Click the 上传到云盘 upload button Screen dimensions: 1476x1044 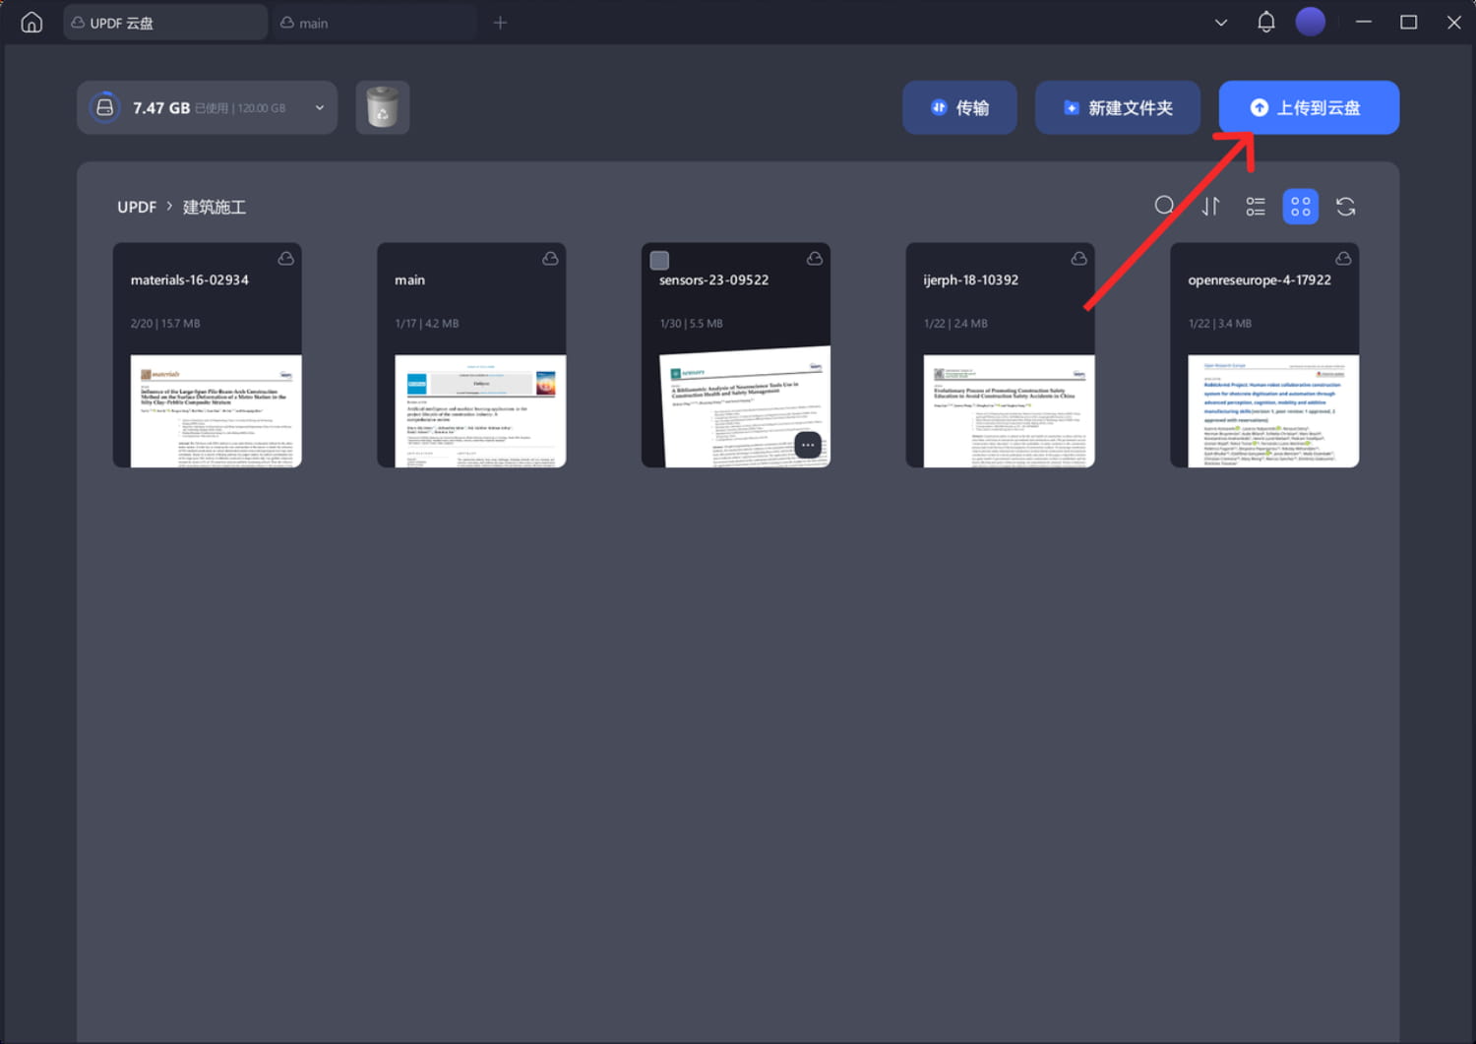(1308, 108)
